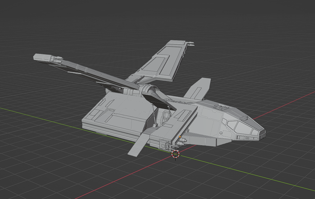Click the orange object origin dot
The image size is (315, 199).
[x=180, y=137]
